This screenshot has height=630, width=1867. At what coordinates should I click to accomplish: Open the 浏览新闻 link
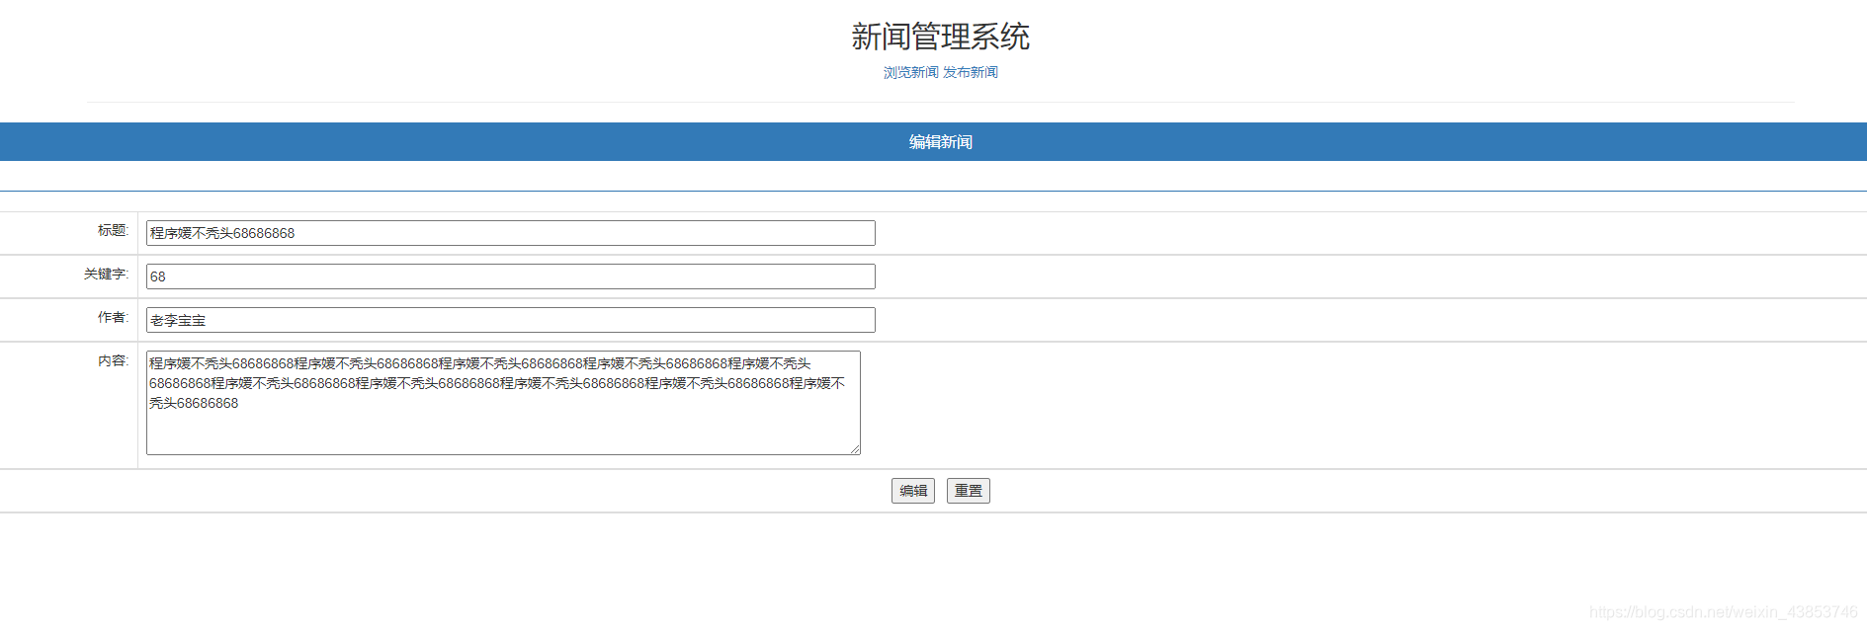910,72
